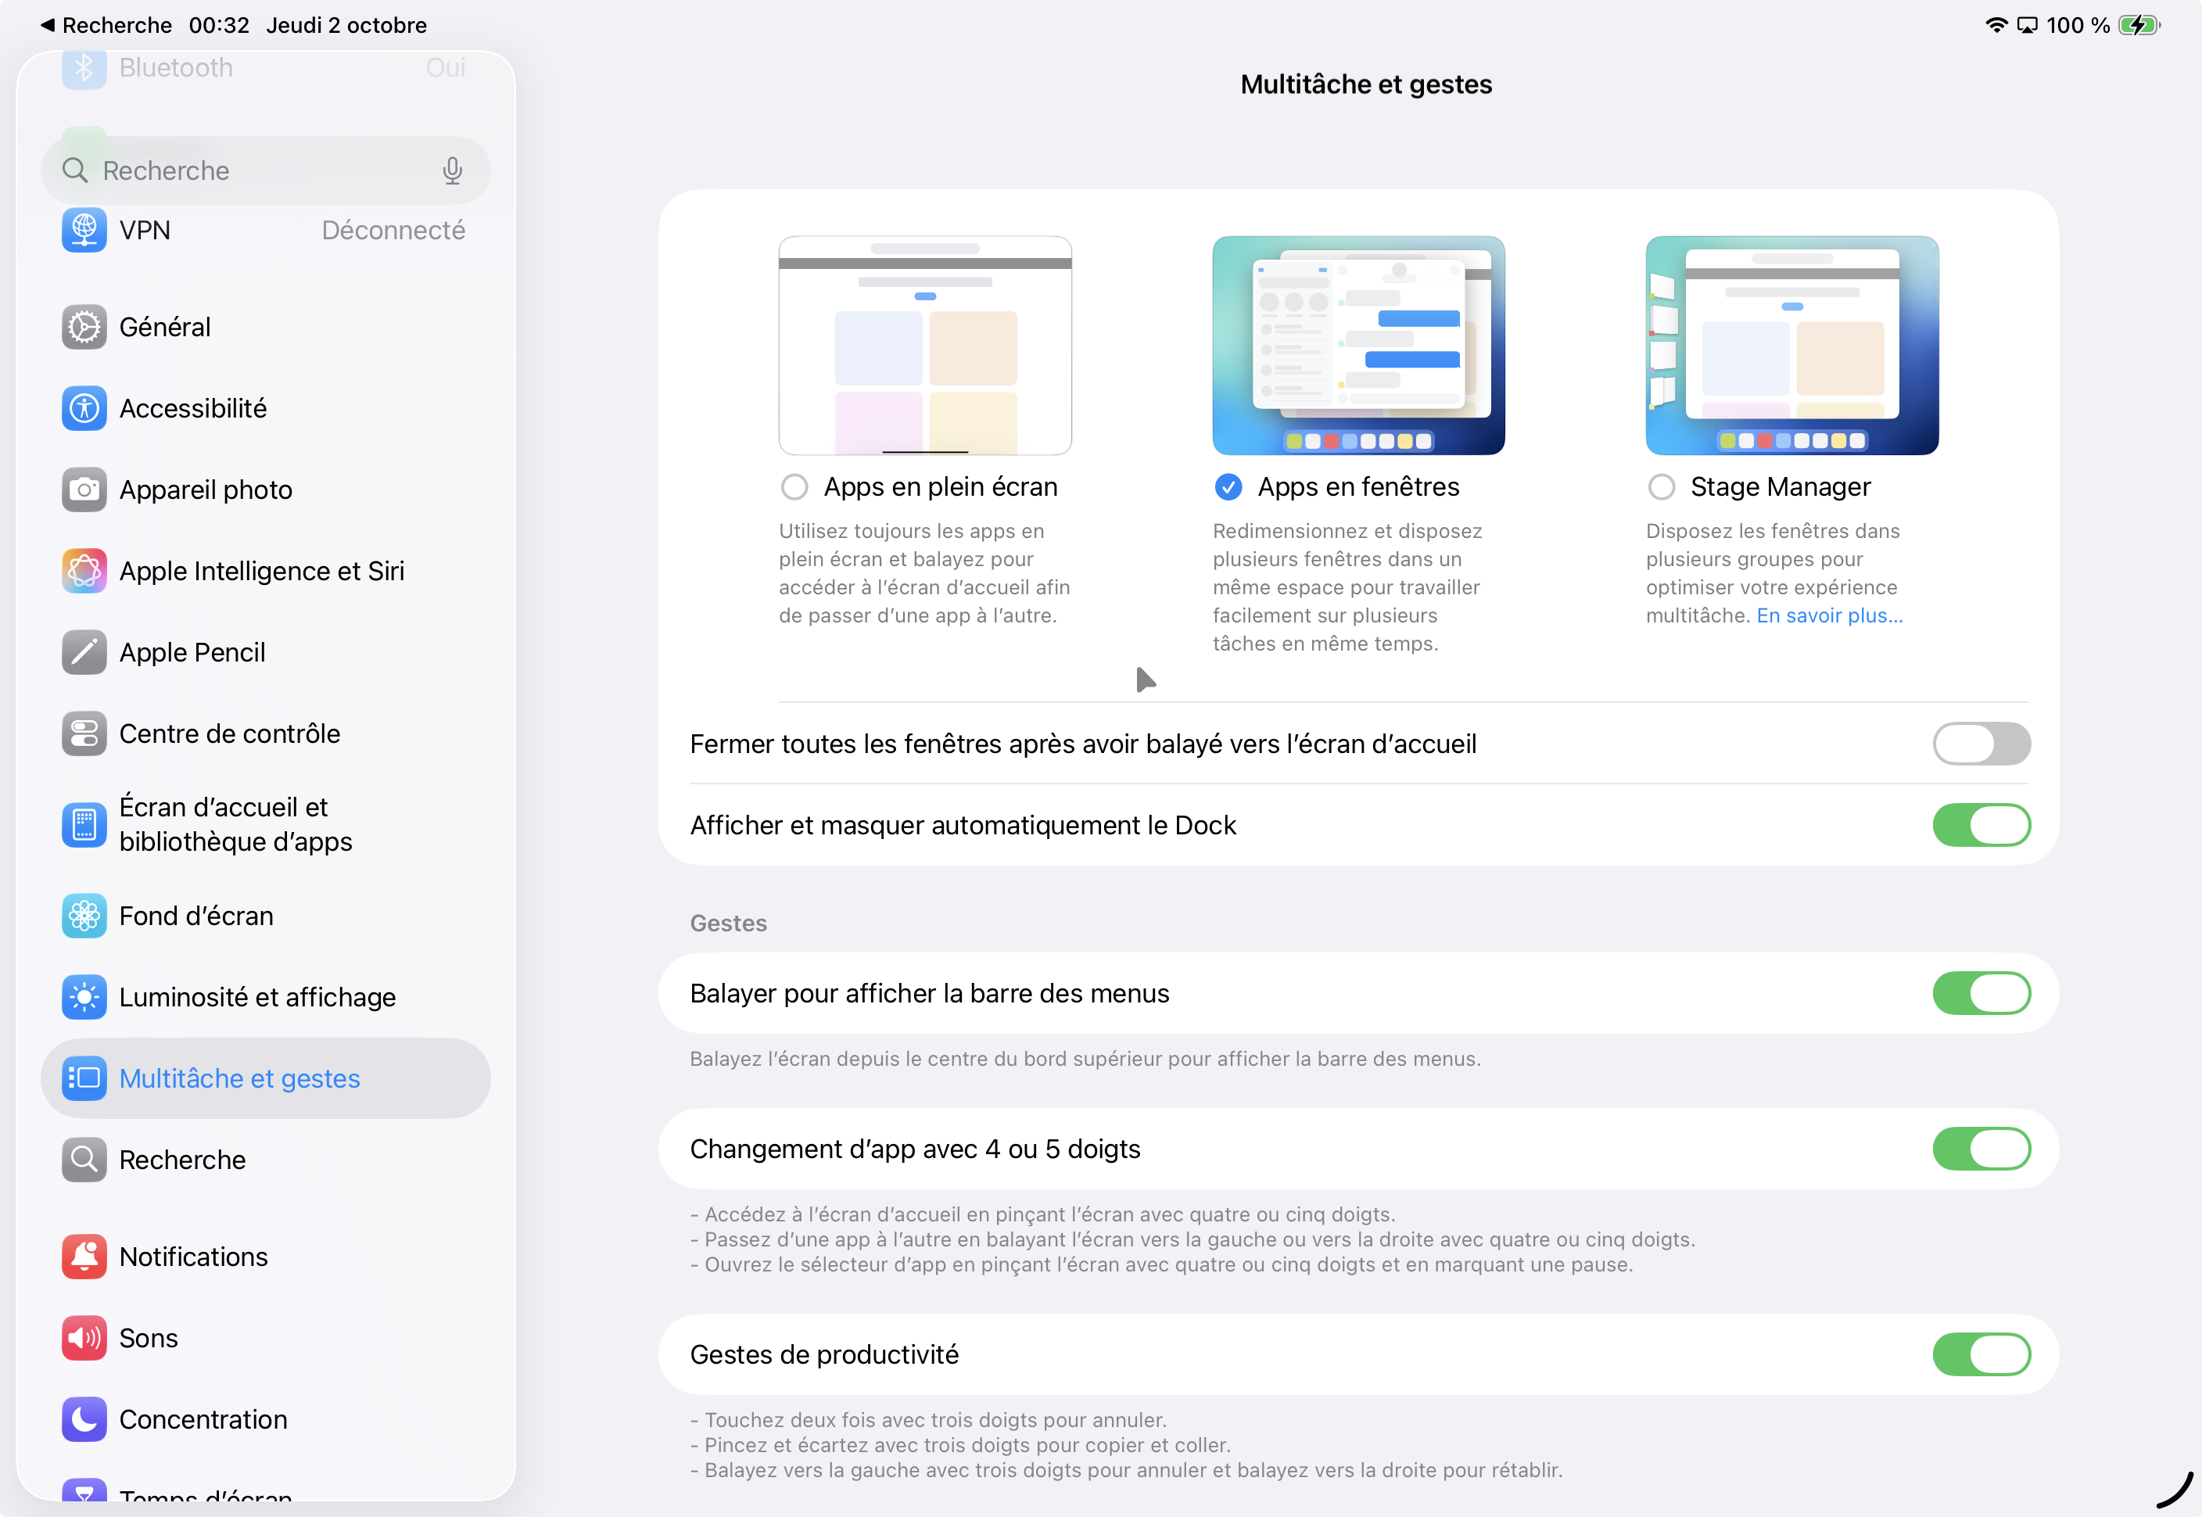2202x1517 pixels.
Task: Go to Luminosité et affichage section
Action: [x=256, y=997]
